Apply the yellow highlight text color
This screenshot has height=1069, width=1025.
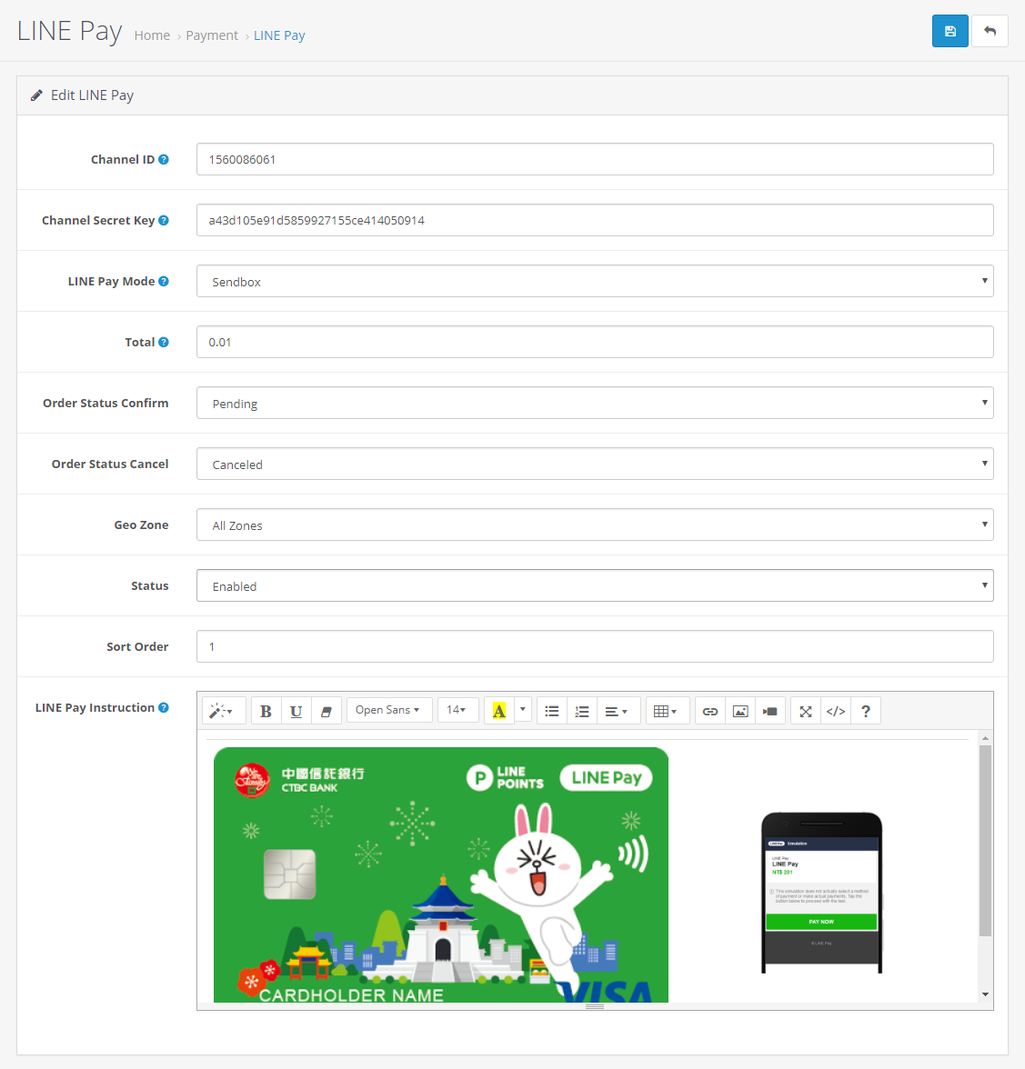click(x=499, y=711)
